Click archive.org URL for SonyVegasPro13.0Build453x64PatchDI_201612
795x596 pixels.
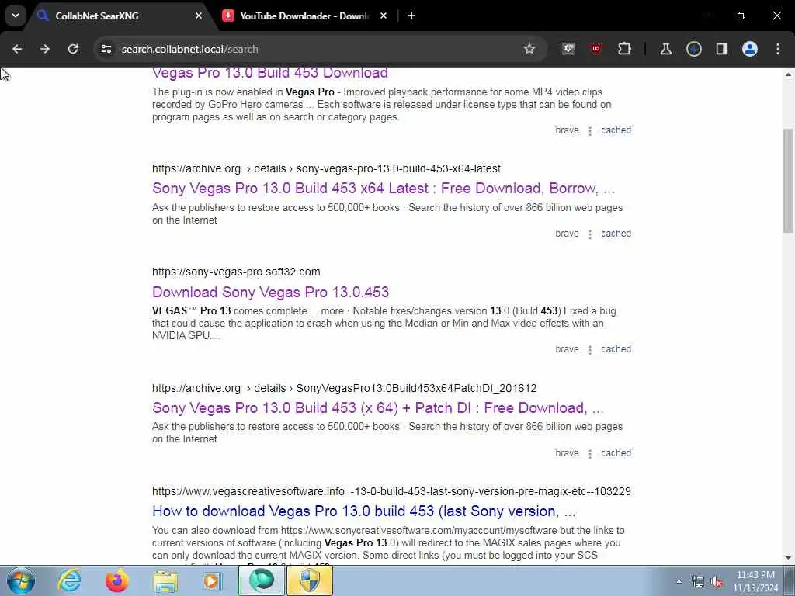point(344,388)
